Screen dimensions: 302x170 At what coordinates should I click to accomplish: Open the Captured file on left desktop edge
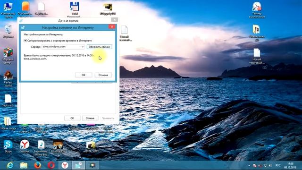(x=8, y=99)
